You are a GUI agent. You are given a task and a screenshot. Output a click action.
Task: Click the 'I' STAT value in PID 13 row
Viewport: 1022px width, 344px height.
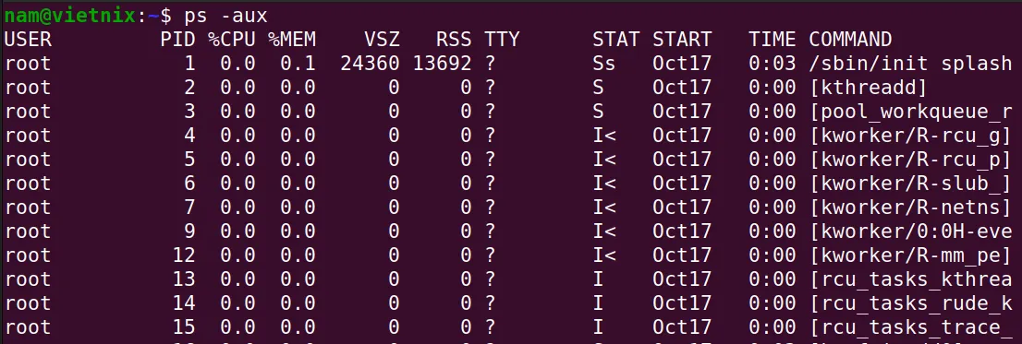(x=599, y=280)
